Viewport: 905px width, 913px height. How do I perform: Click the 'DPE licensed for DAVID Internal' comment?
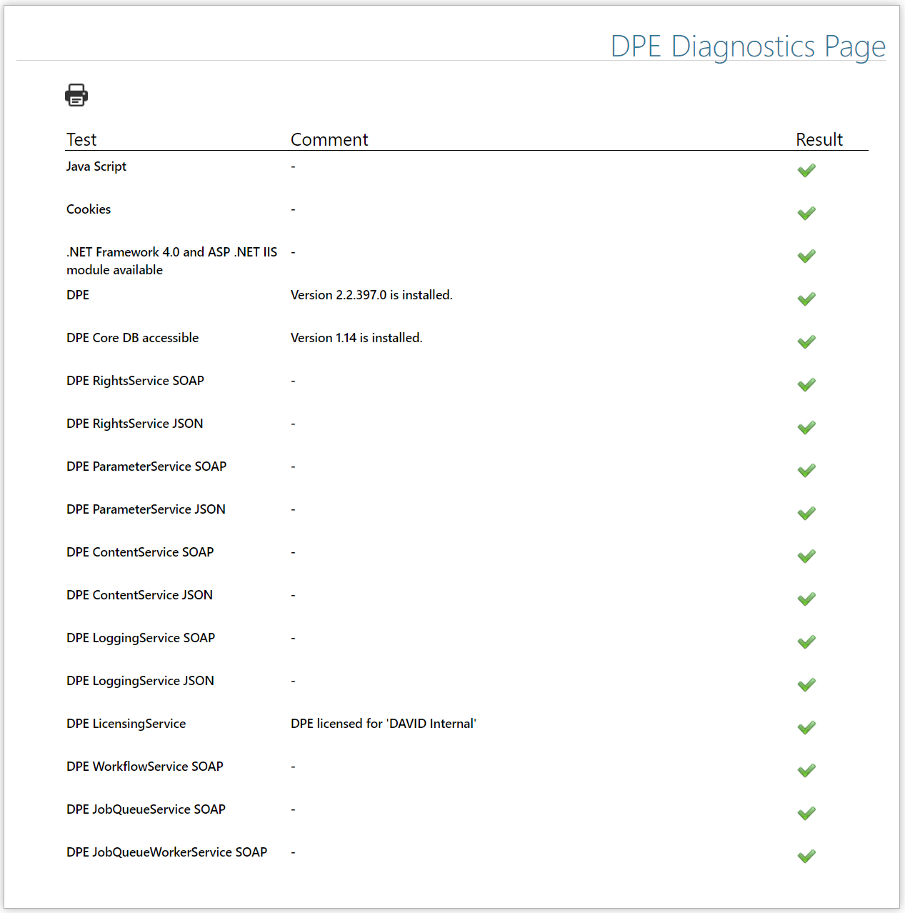pyautogui.click(x=384, y=724)
